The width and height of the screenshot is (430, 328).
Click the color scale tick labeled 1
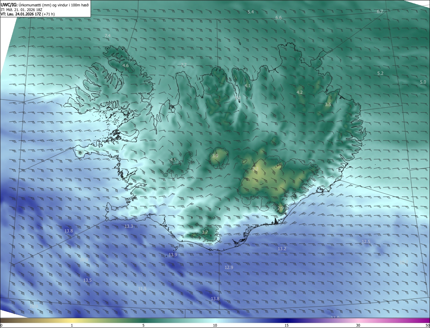[72, 325]
